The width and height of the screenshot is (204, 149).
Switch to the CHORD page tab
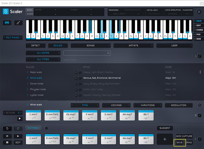click(x=199, y=30)
